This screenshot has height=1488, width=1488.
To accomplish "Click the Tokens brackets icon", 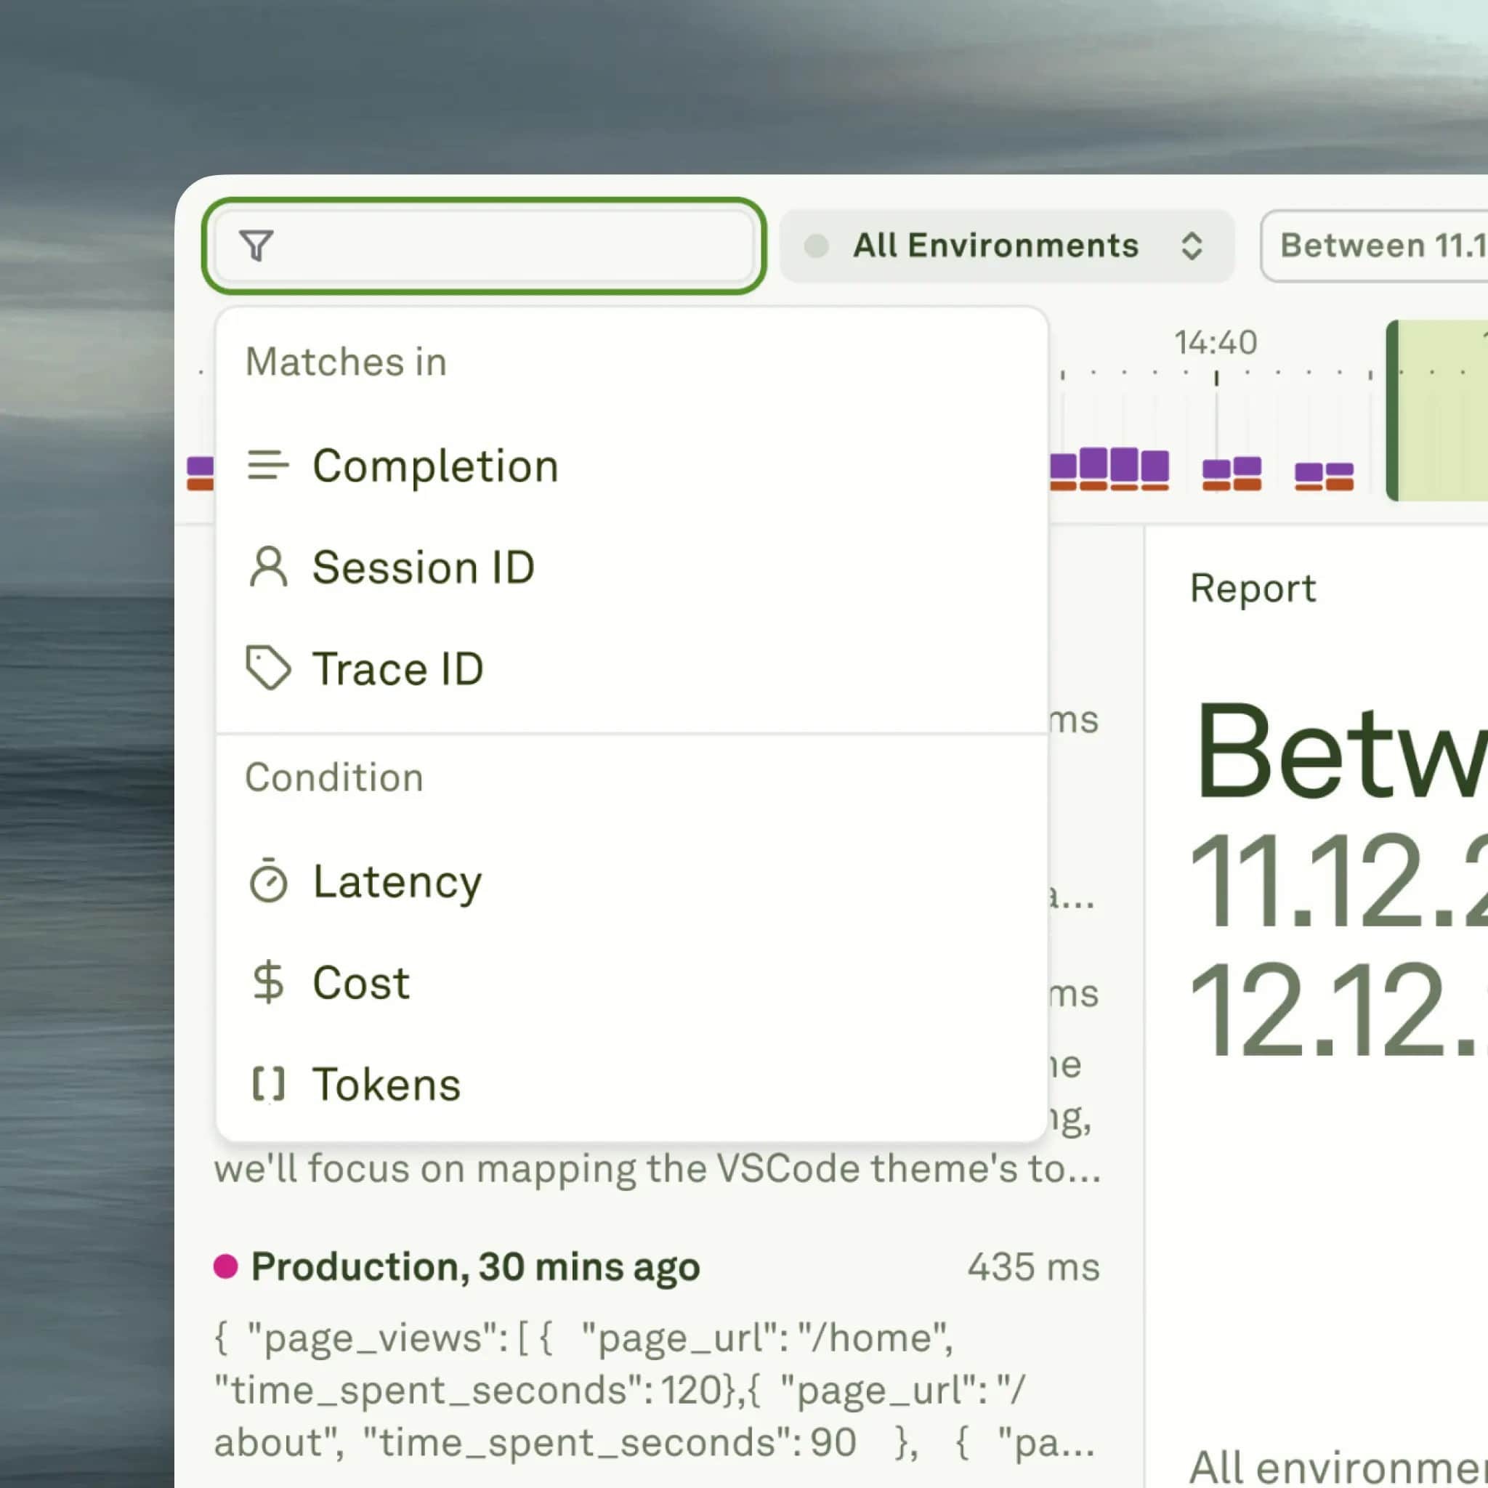I will point(268,1083).
